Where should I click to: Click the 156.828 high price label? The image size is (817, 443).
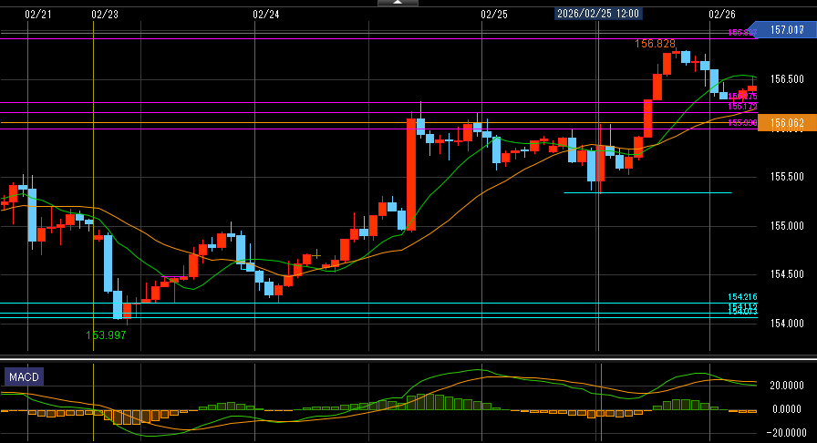[x=656, y=44]
